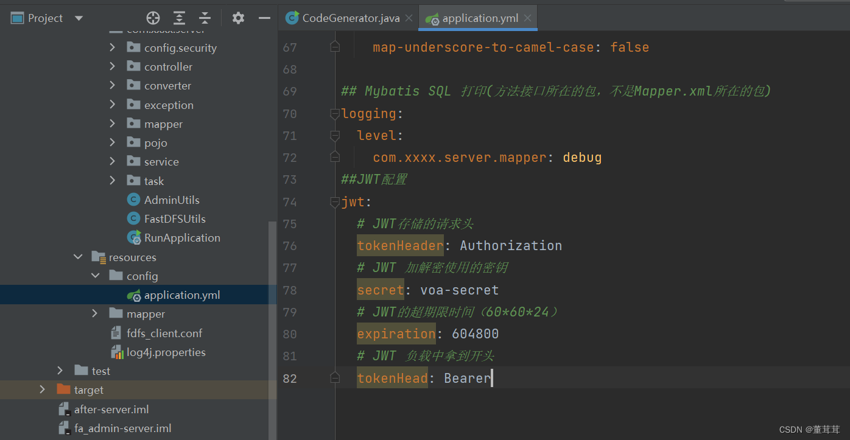Collapse the config folder under resources
Viewport: 850px width, 440px height.
(x=96, y=276)
